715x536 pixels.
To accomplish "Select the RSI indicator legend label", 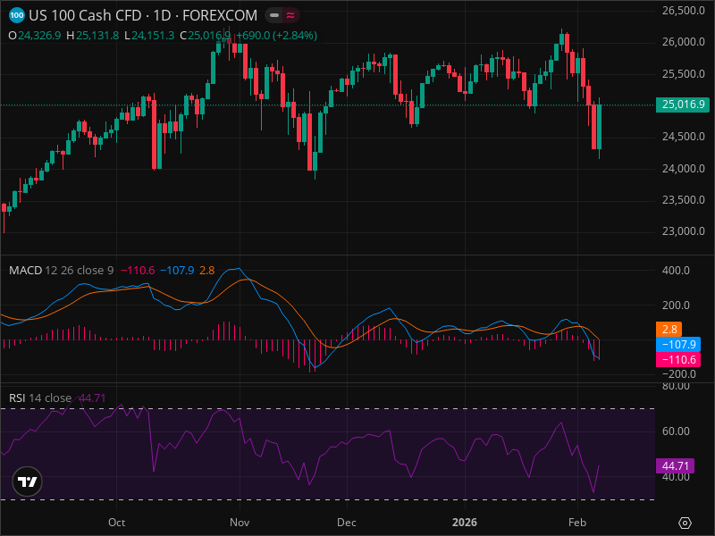I will point(17,398).
